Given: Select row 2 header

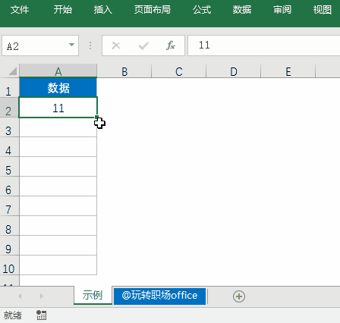Looking at the screenshot, I should tap(9, 108).
